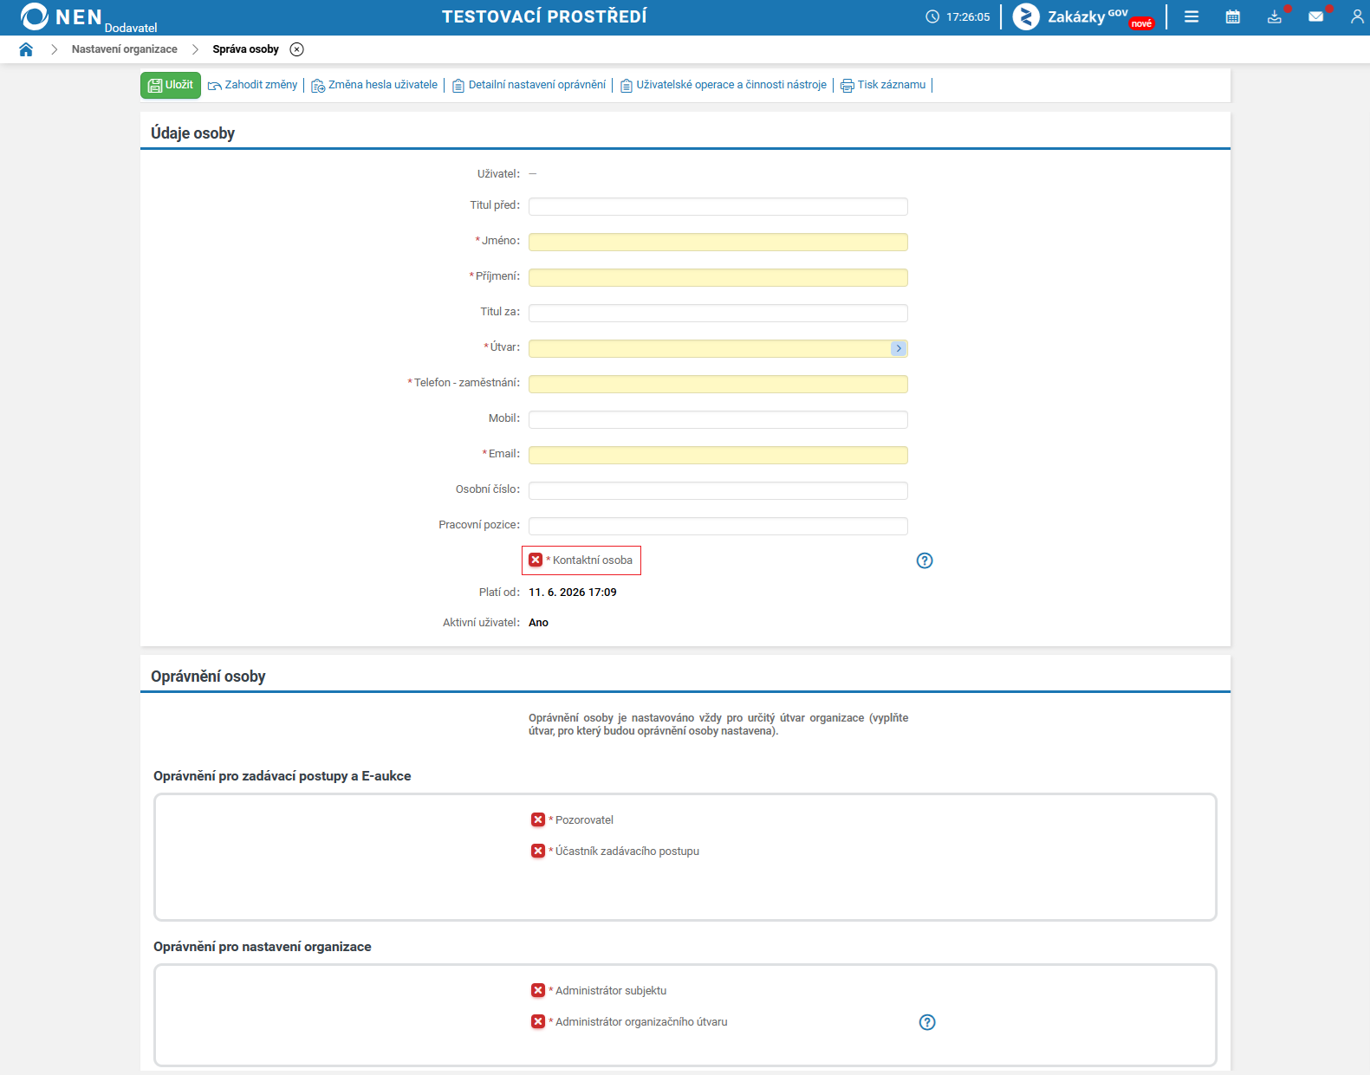Click the Oprávnění osoby section heading
This screenshot has width=1370, height=1075.
[x=208, y=677]
